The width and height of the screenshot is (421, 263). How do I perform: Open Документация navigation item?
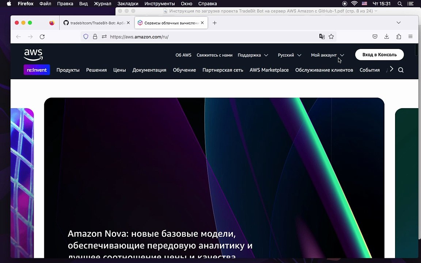(149, 70)
